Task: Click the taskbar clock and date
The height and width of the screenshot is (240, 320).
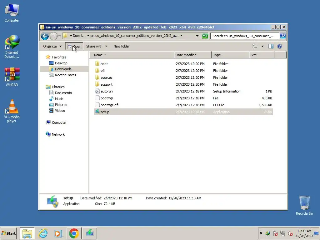Action: tap(304, 233)
